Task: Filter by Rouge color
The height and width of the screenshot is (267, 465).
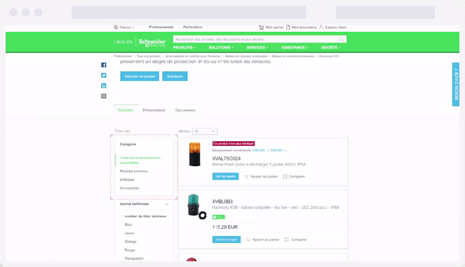Action: [x=130, y=250]
